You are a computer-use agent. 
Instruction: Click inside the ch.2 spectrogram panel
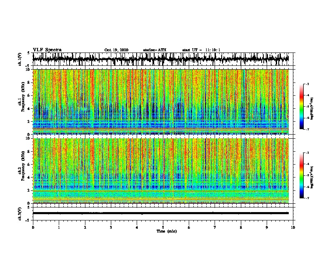pos(161,171)
